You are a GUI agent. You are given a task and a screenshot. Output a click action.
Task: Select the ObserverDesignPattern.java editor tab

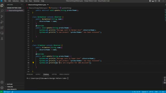tap(37, 5)
